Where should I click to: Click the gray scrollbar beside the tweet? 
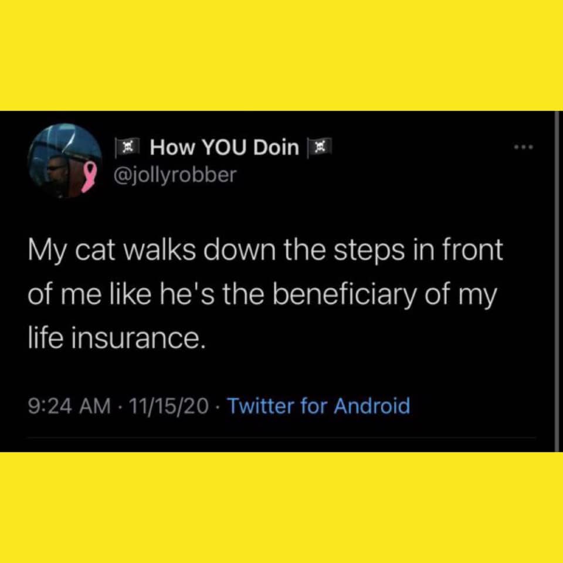(x=557, y=281)
